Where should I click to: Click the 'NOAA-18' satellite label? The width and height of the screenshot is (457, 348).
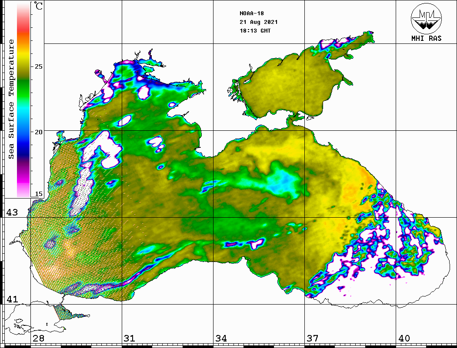point(252,13)
